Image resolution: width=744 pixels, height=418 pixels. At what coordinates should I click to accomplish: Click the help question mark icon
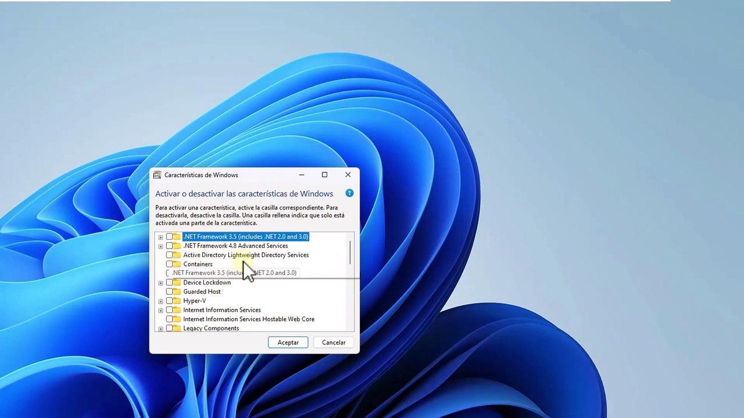coord(349,193)
